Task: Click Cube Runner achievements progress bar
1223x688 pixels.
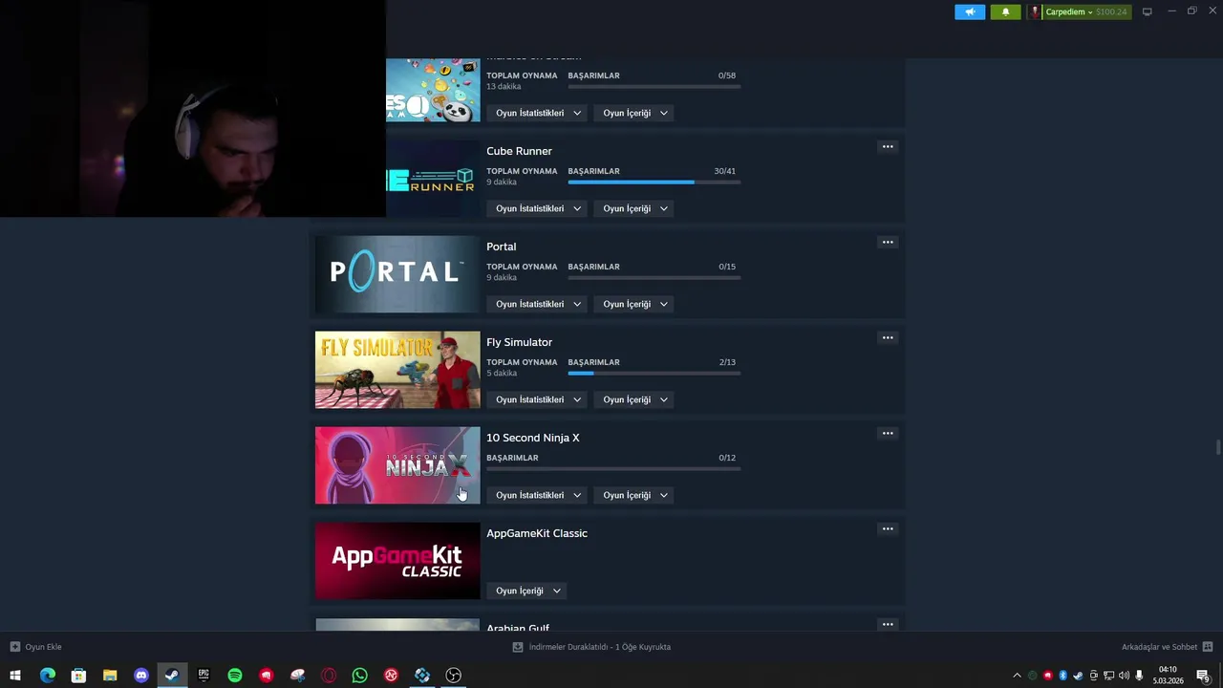Action: pos(654,183)
